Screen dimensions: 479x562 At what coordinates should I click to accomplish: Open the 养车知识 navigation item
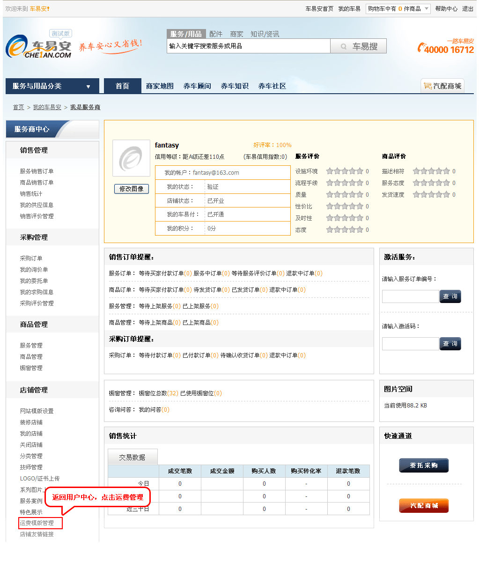tap(235, 86)
